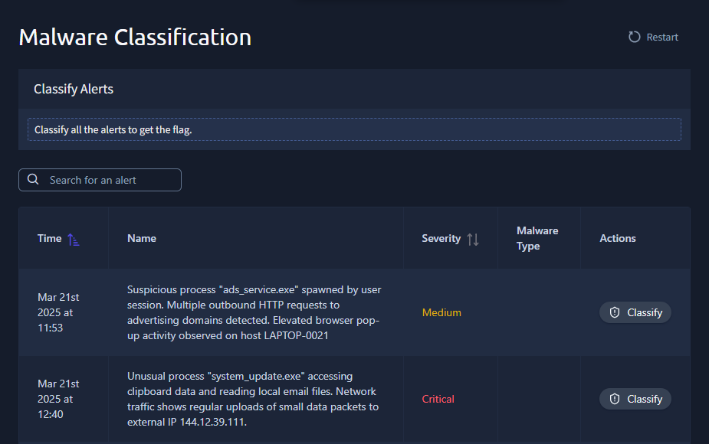Click shield icon in ads_service.exe row

(x=614, y=312)
